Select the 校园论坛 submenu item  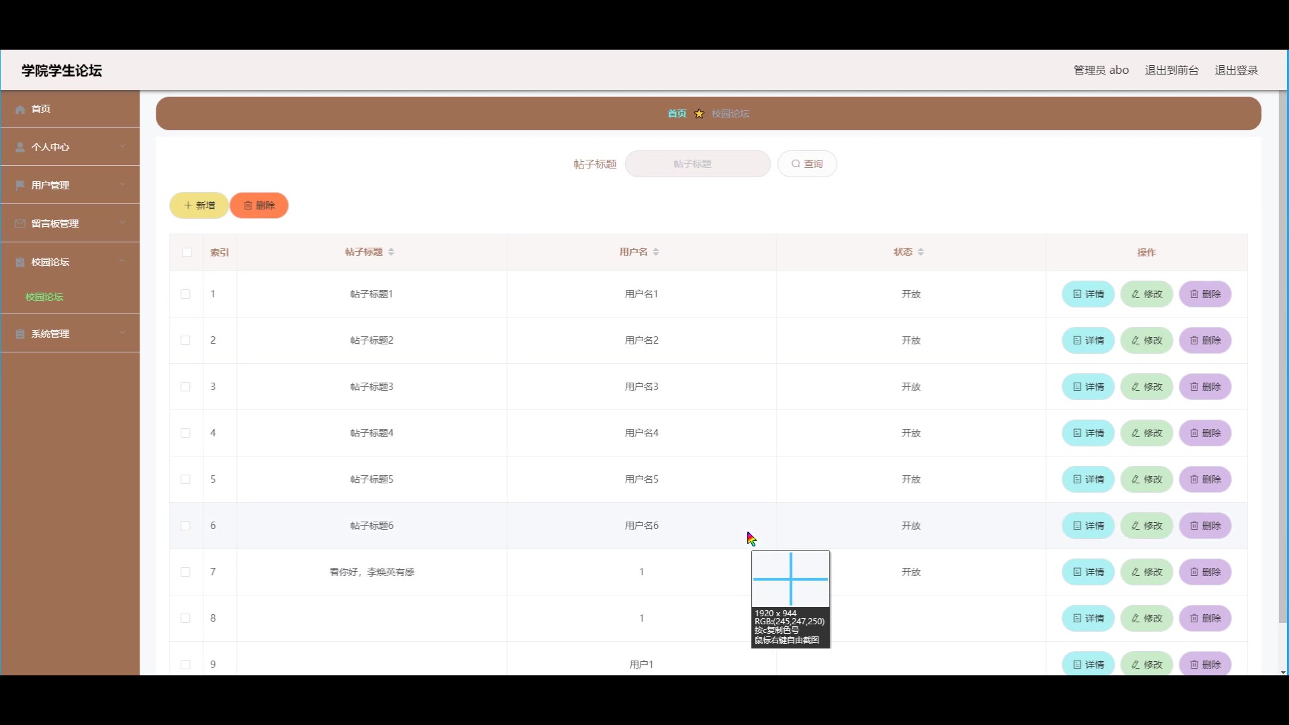pos(44,297)
